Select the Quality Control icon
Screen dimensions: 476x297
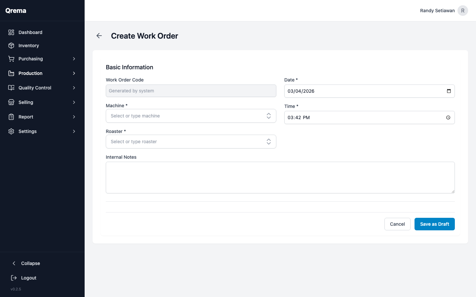pos(11,88)
